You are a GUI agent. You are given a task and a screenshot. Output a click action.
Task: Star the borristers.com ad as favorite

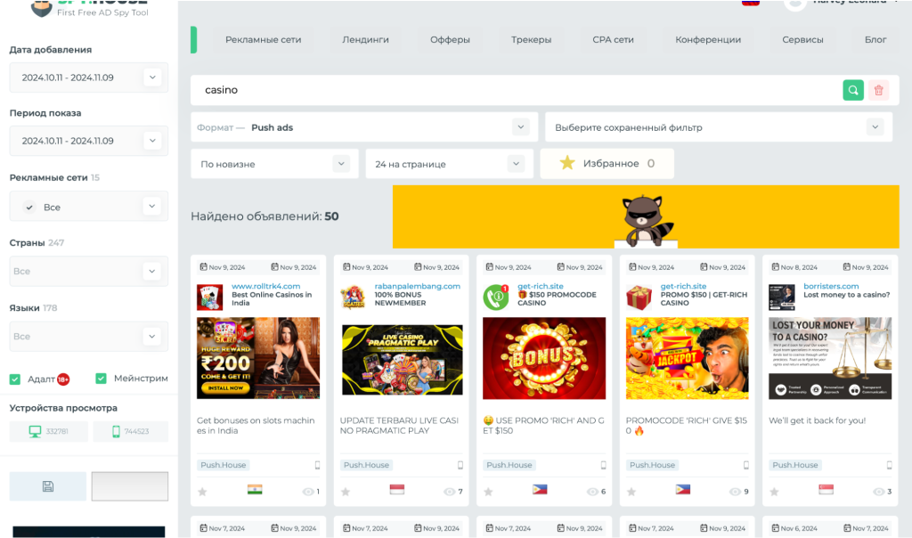(774, 492)
